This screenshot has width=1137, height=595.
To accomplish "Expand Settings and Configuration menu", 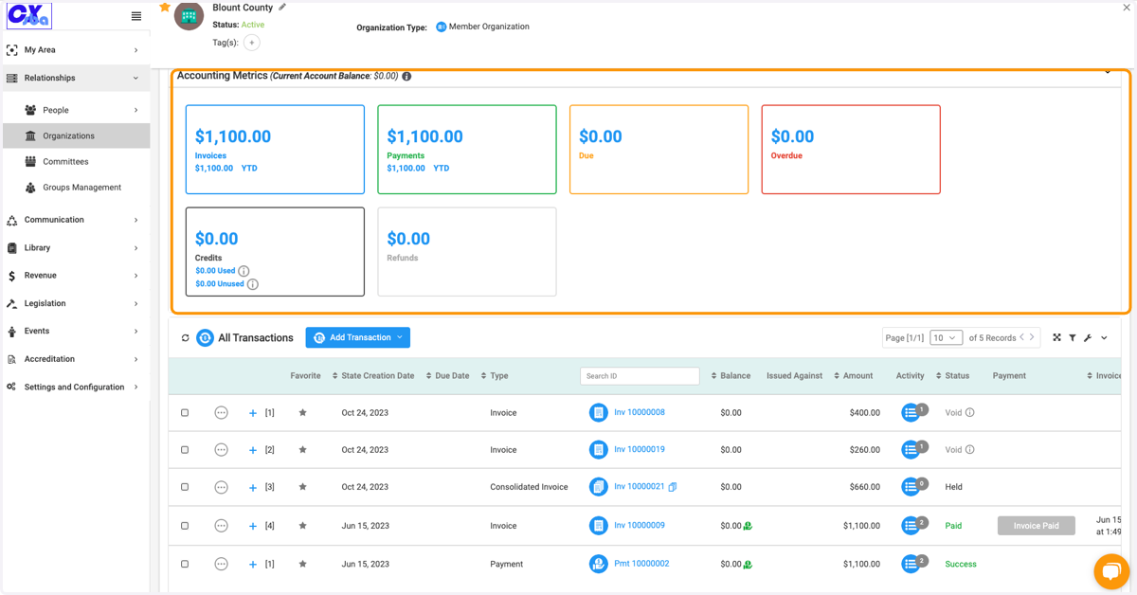I will pos(75,388).
